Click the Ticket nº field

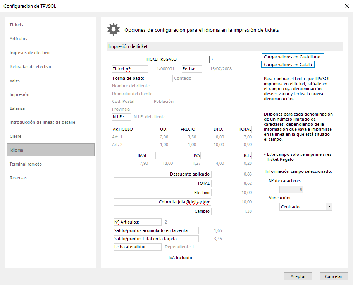130,69
